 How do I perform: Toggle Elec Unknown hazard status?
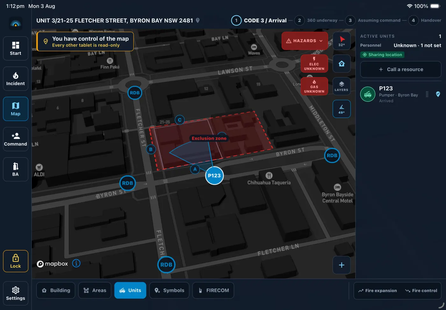tap(314, 63)
